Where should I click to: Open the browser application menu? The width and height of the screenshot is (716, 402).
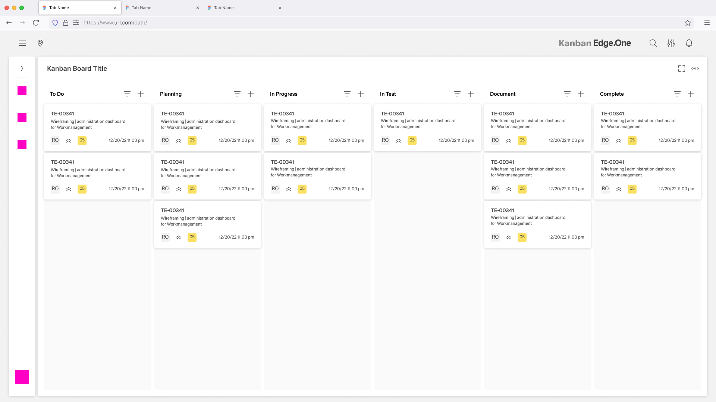click(707, 23)
